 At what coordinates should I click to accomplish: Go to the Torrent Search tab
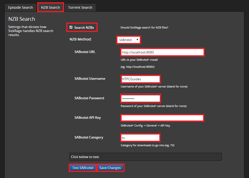pyautogui.click(x=80, y=7)
